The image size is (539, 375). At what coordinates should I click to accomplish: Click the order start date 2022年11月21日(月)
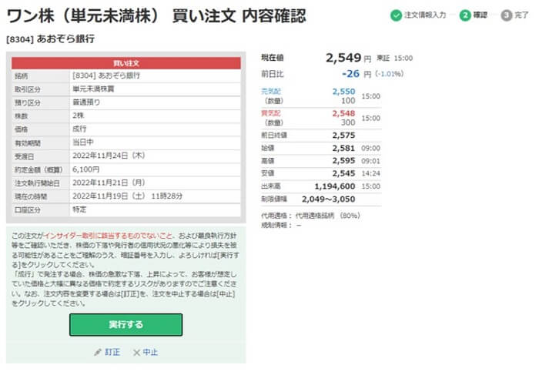tap(109, 182)
